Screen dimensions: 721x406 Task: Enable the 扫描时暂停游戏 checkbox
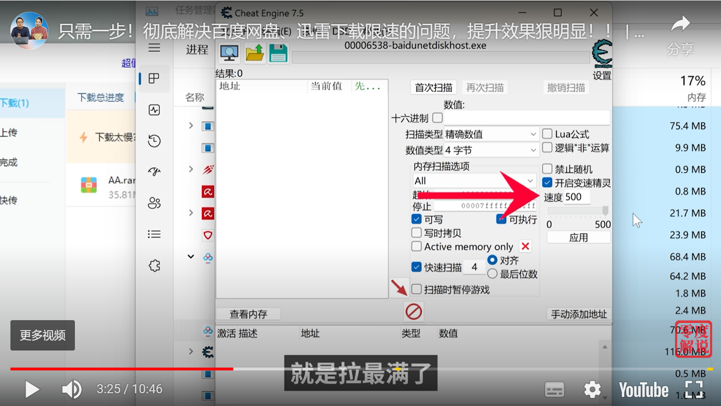pyautogui.click(x=416, y=289)
